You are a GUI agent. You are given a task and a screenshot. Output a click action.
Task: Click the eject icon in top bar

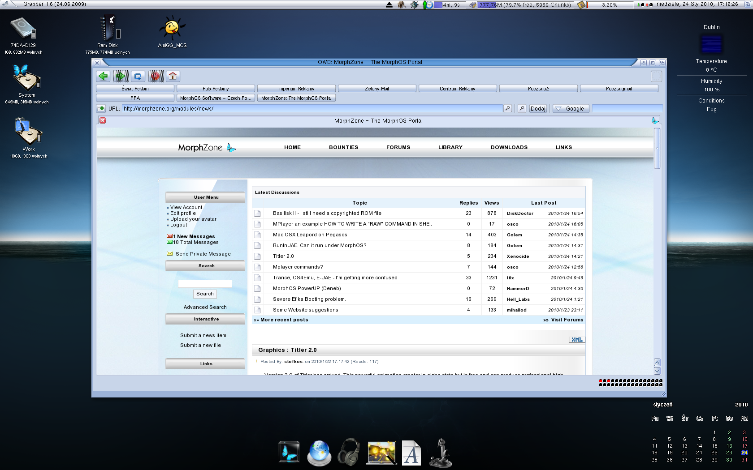(x=389, y=4)
